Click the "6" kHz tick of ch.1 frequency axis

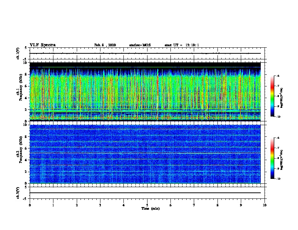pos(27,86)
